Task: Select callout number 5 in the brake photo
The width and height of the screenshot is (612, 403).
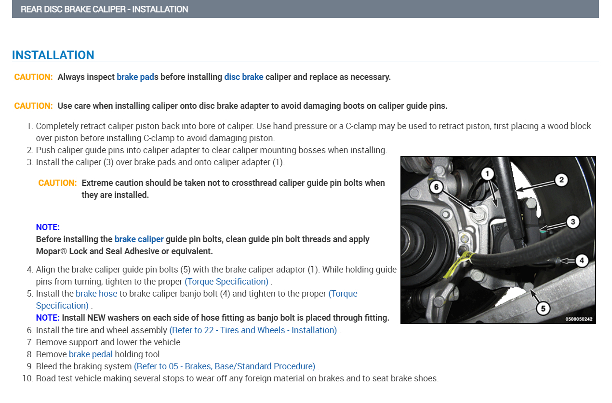Action: click(543, 308)
